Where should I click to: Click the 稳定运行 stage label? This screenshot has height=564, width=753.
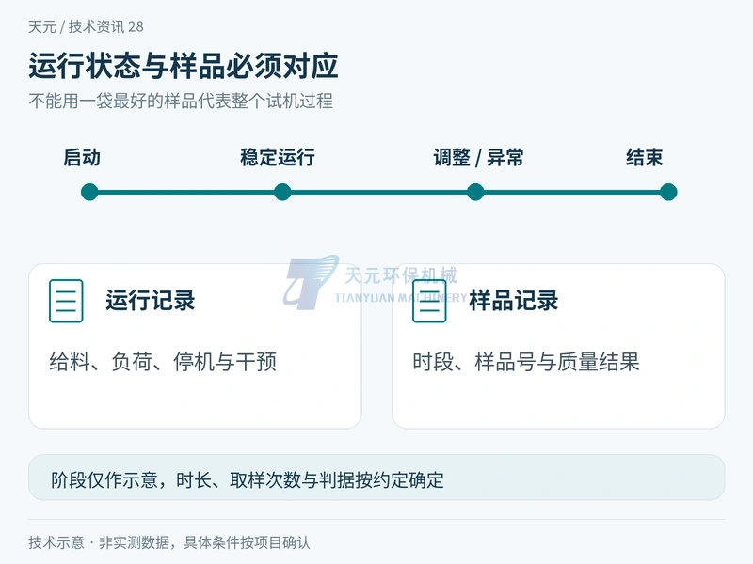[278, 157]
